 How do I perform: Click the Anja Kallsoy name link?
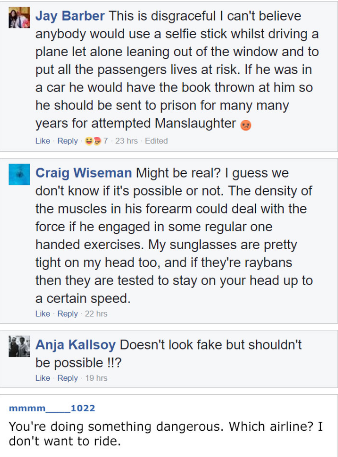[x=75, y=345]
